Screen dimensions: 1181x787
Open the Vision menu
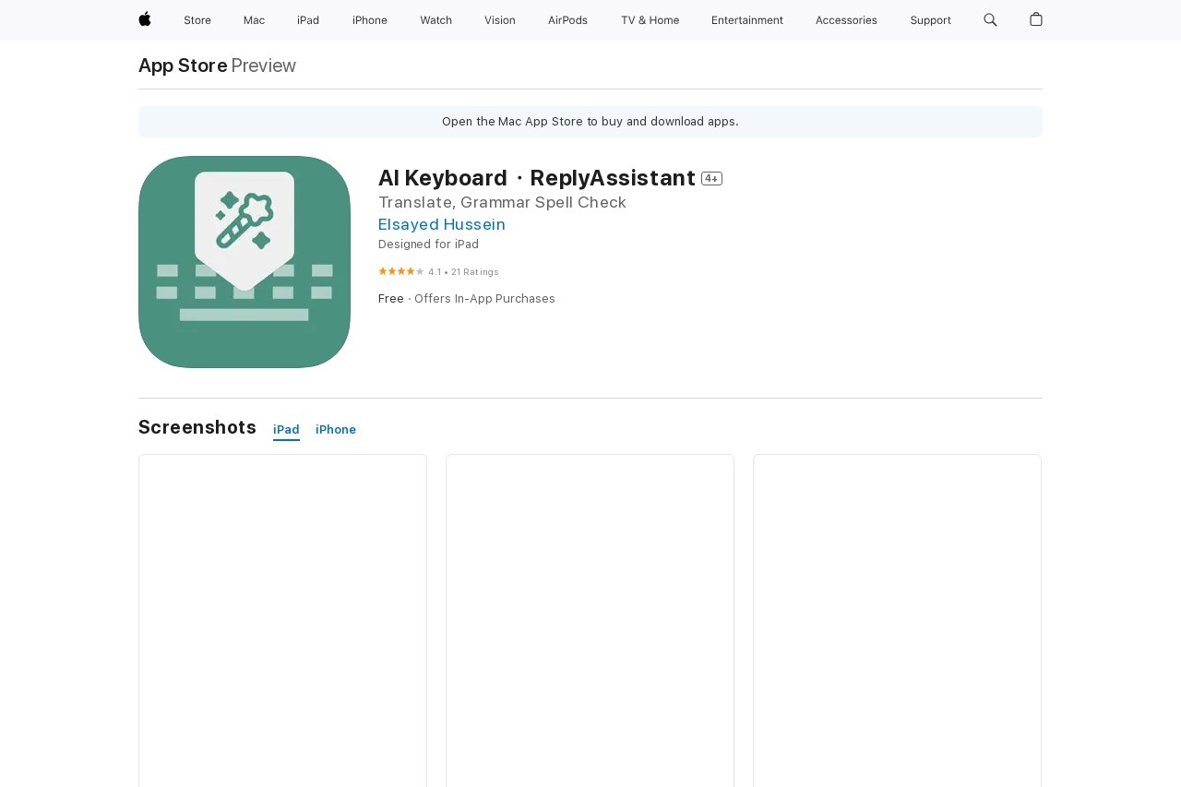pyautogui.click(x=500, y=20)
